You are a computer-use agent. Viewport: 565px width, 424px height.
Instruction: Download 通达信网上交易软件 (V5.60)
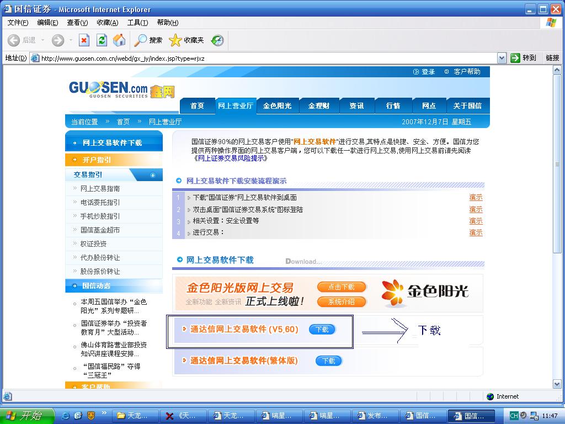pos(322,329)
